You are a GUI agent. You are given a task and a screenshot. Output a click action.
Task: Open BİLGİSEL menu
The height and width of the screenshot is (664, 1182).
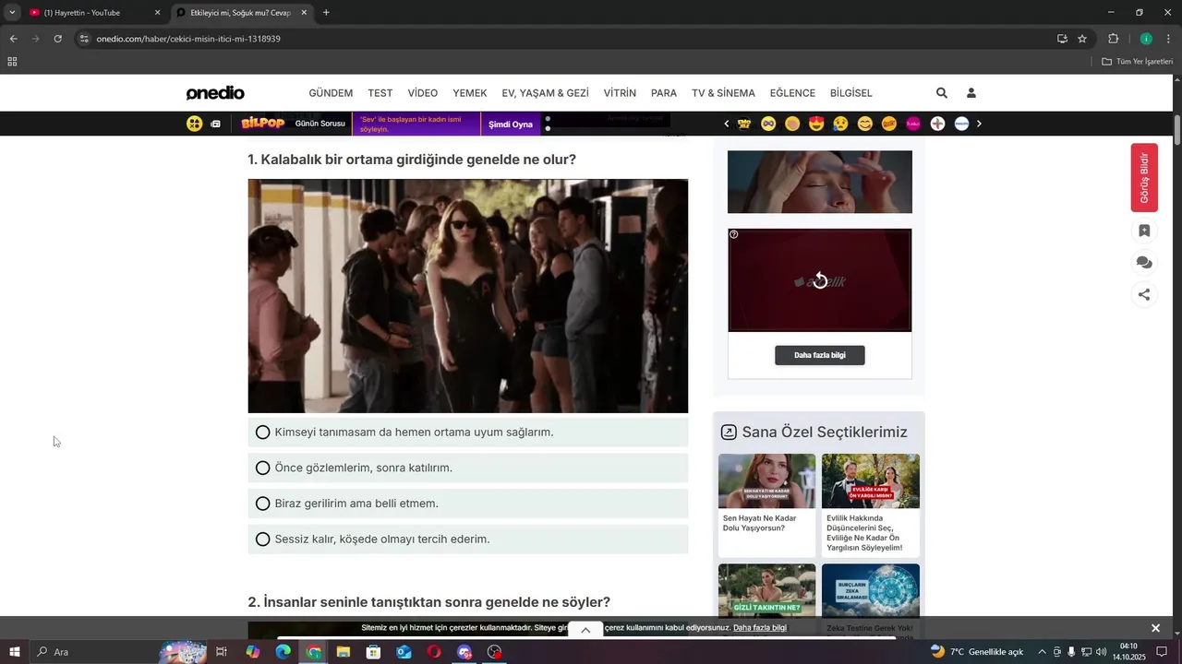[851, 93]
